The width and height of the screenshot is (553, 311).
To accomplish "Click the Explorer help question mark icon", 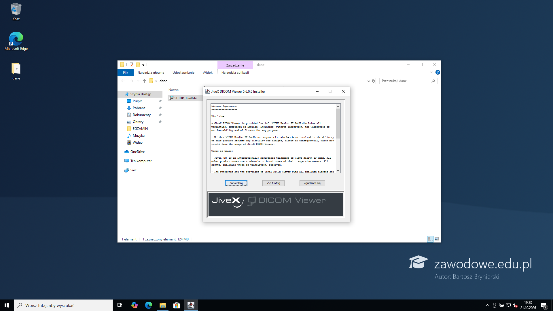I will (x=438, y=72).
